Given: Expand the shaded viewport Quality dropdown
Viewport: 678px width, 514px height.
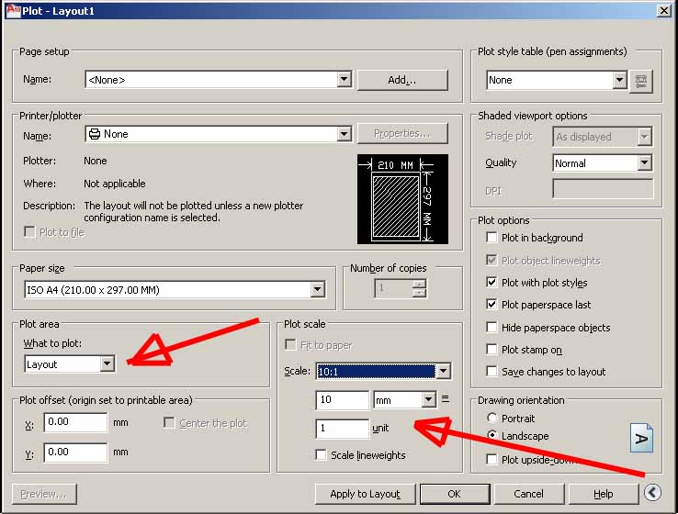Looking at the screenshot, I should [644, 163].
